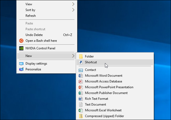Click the Ctrl+Z shortcut label
This screenshot has width=171, height=120.
pyautogui.click(x=68, y=35)
